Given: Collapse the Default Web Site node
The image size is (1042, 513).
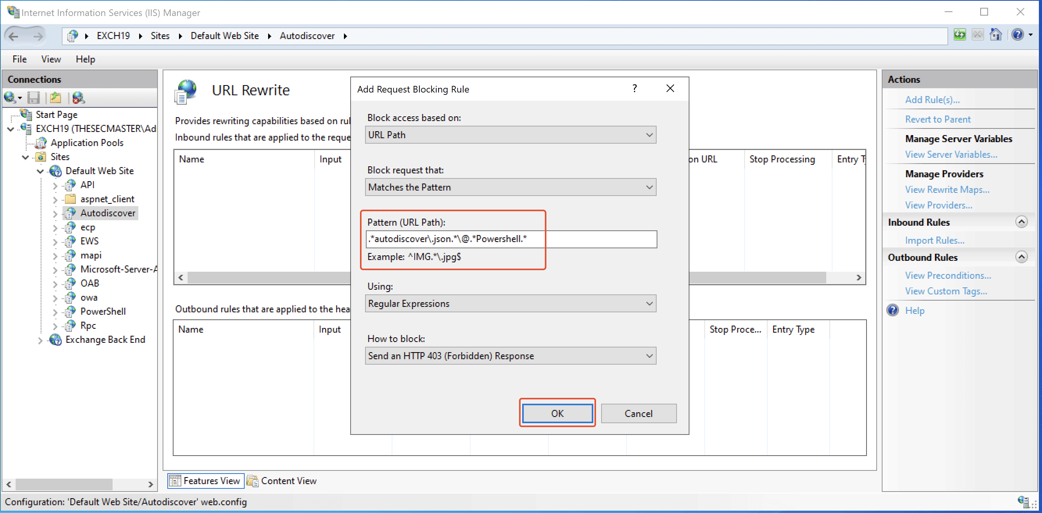Looking at the screenshot, I should pyautogui.click(x=40, y=171).
